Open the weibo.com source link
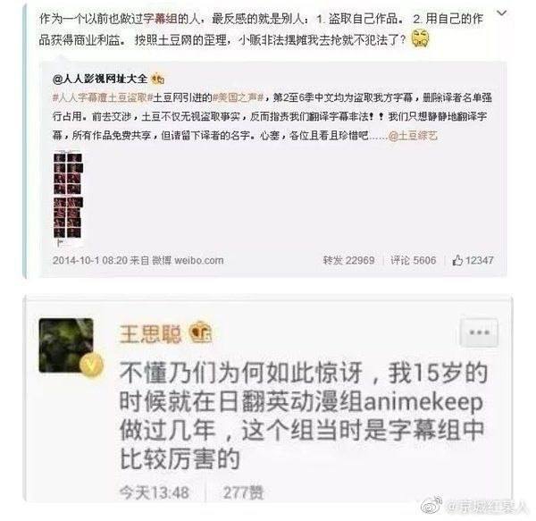 199,261
